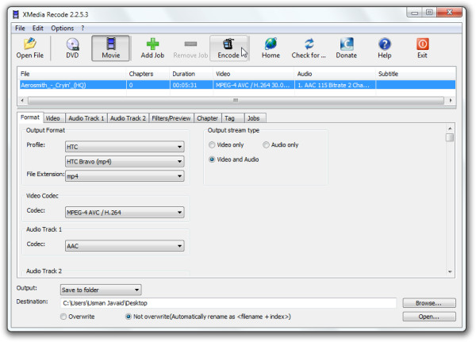Select the Video and Audio radio button

[x=212, y=159]
